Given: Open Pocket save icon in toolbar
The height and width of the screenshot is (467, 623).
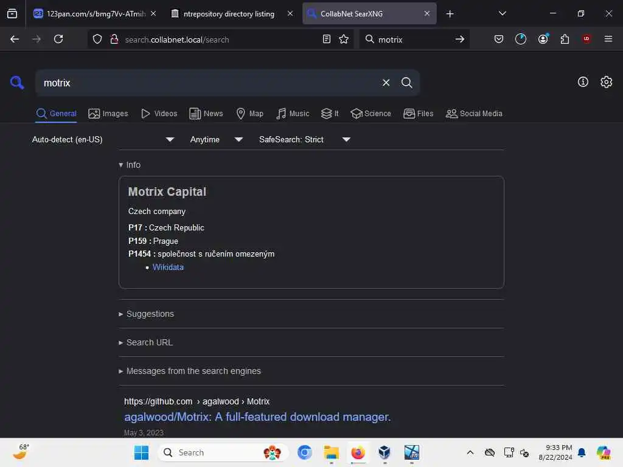Looking at the screenshot, I should [499, 39].
